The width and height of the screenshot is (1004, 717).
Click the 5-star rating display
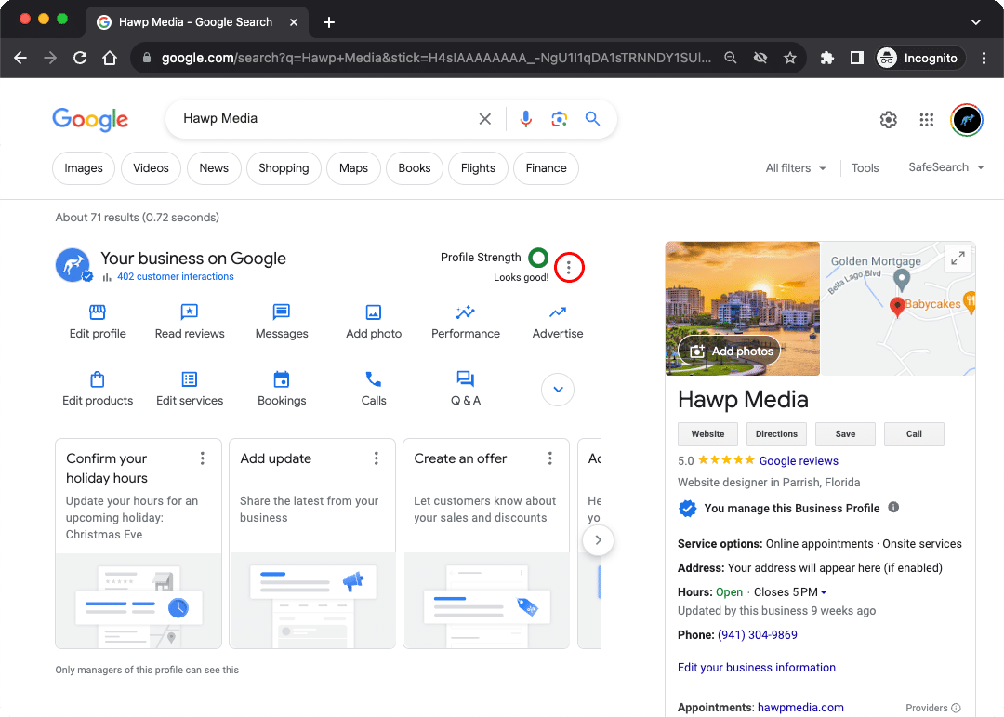click(725, 459)
